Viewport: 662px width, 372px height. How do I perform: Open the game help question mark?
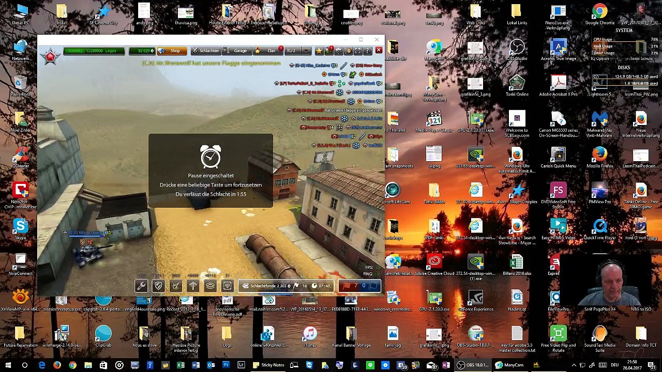368,51
